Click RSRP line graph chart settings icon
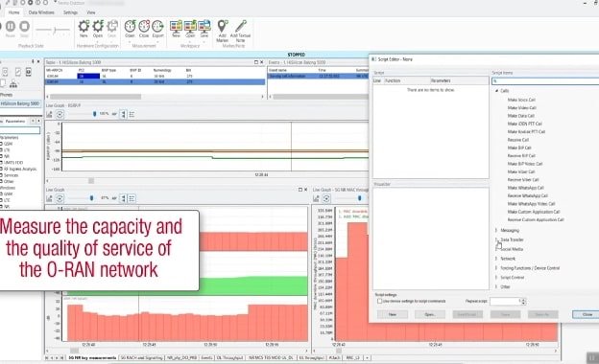This screenshot has width=599, height=364. pyautogui.click(x=49, y=114)
